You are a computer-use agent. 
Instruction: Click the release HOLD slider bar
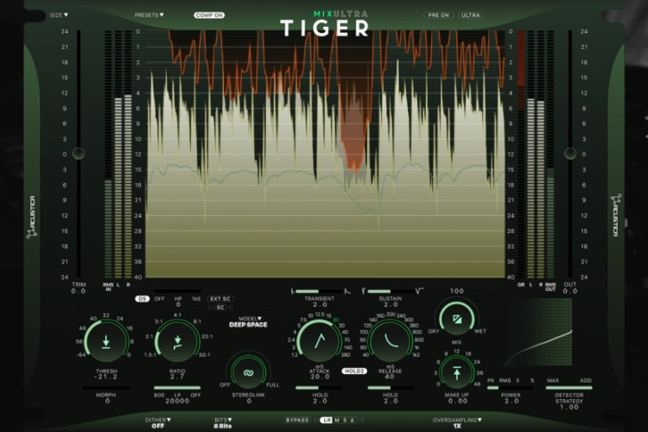coord(391,388)
